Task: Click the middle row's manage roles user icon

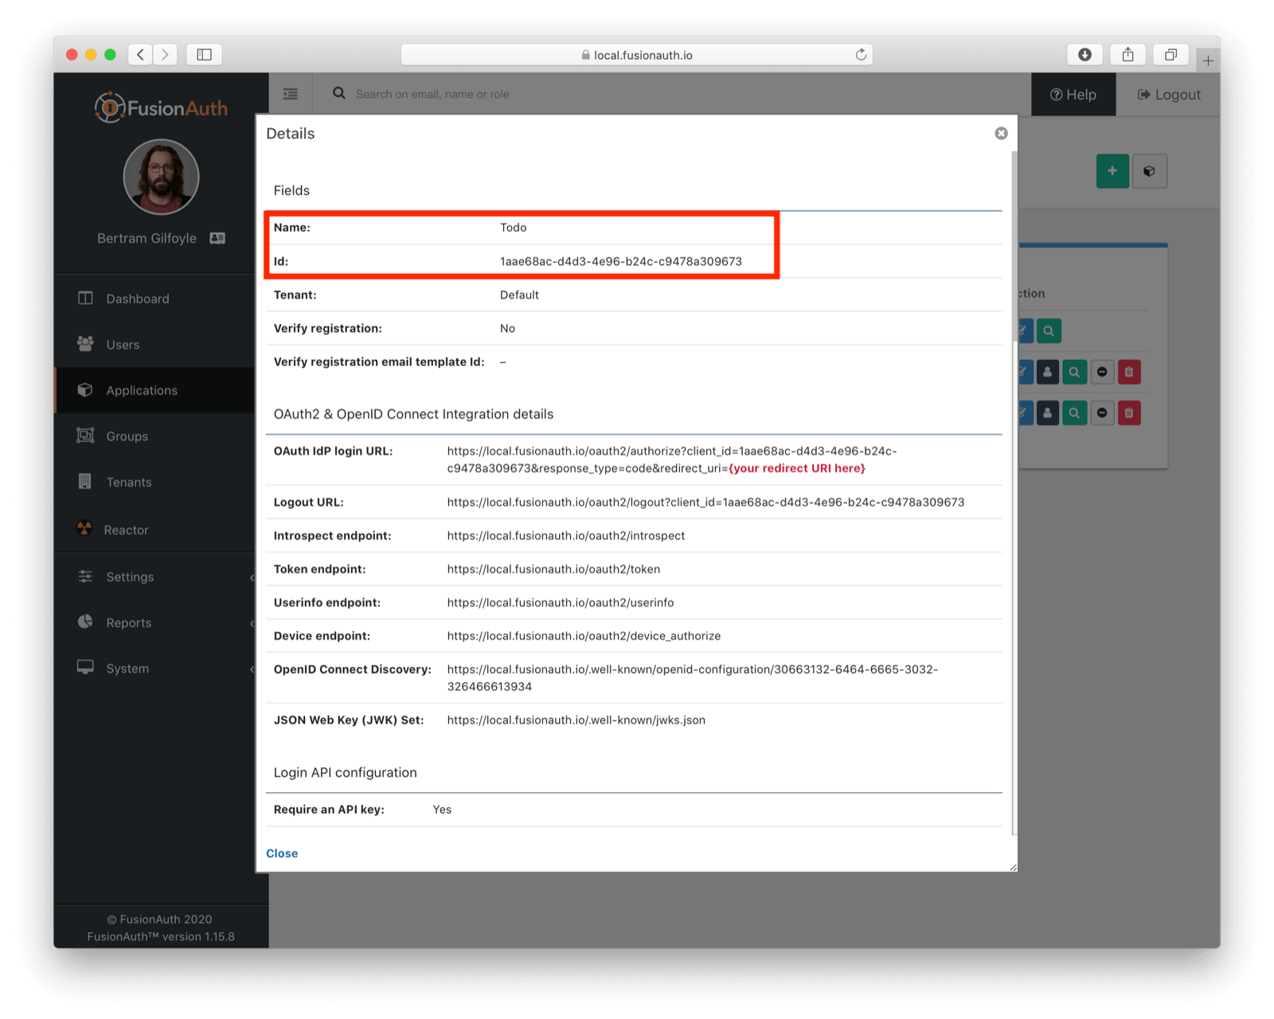Action: click(1048, 372)
